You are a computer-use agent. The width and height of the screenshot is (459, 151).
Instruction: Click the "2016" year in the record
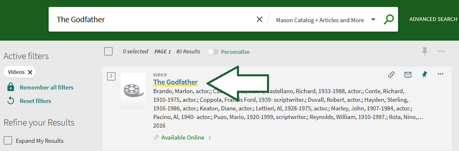click(x=159, y=126)
